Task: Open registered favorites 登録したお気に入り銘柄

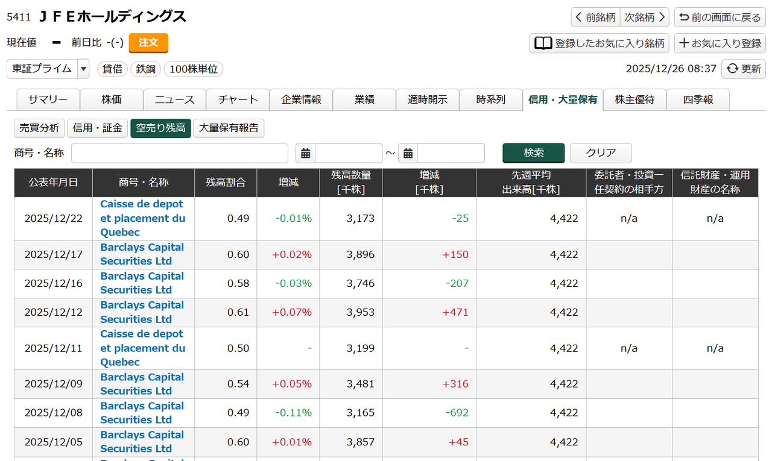Action: click(600, 43)
